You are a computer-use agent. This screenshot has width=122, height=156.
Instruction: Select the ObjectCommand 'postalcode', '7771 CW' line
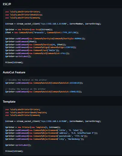click(x=46, y=136)
